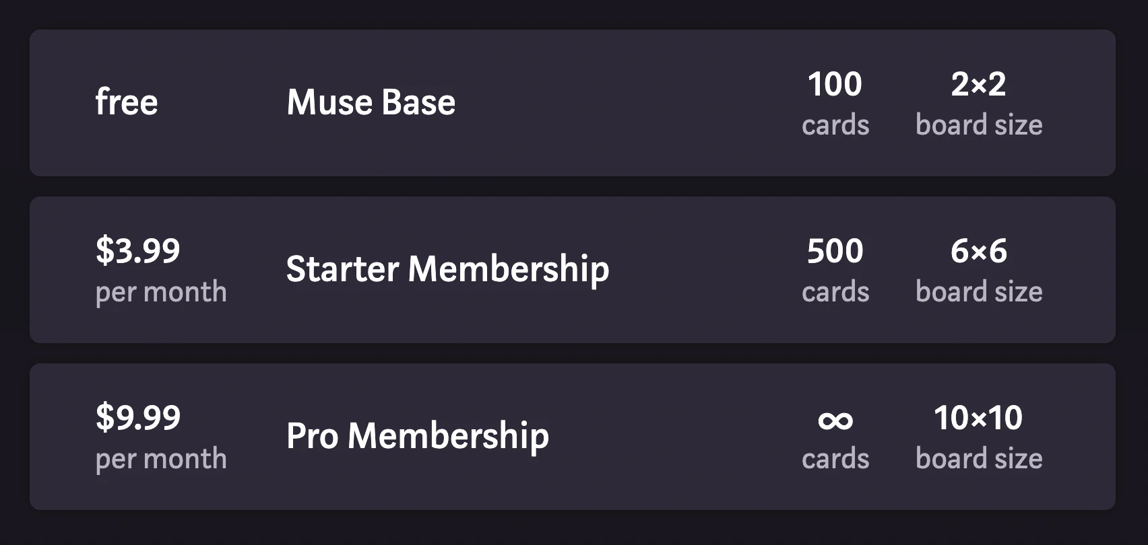Click per month text under $9.99
This screenshot has height=545, width=1148.
coord(162,458)
